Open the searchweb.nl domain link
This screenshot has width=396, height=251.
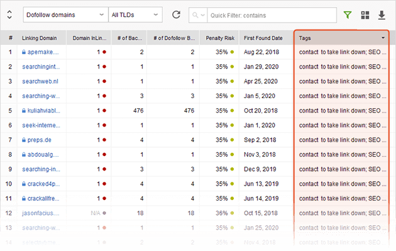(40, 81)
